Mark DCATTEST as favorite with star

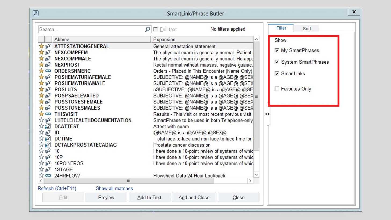(41, 126)
